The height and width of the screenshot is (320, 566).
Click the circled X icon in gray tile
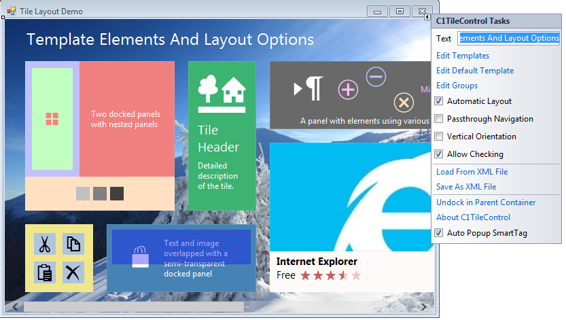click(404, 103)
